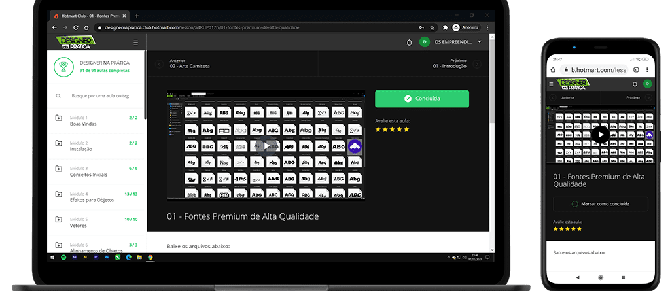Image resolution: width=670 pixels, height=291 pixels.
Task: Click the Módulo 4 folder icon
Action: coord(58,194)
